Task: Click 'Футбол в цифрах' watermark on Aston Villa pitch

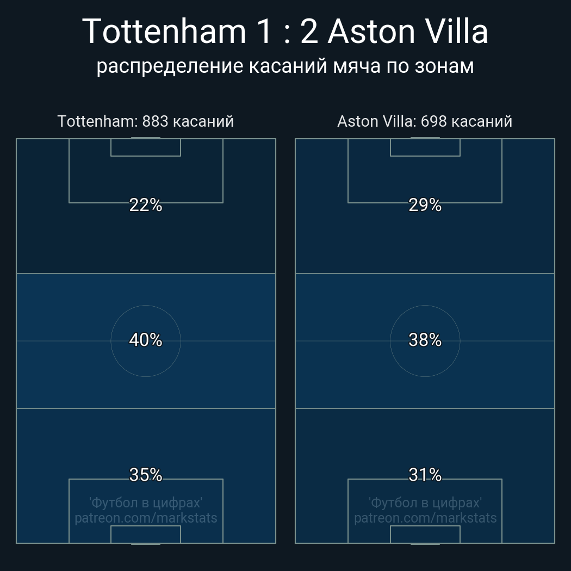Action: point(425,502)
